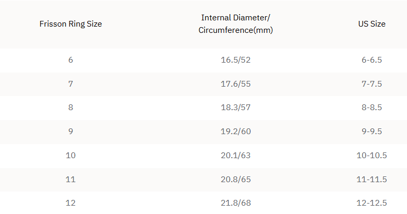Select the US size 8-8.5 cell
This screenshot has width=407, height=214.
coord(371,108)
